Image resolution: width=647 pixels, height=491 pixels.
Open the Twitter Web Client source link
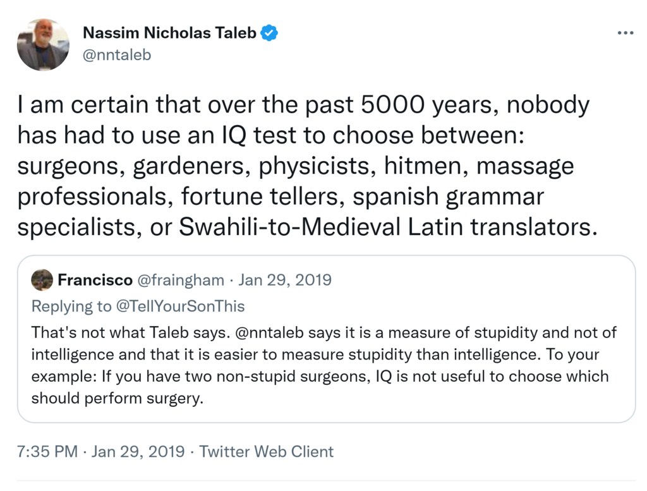(x=267, y=452)
